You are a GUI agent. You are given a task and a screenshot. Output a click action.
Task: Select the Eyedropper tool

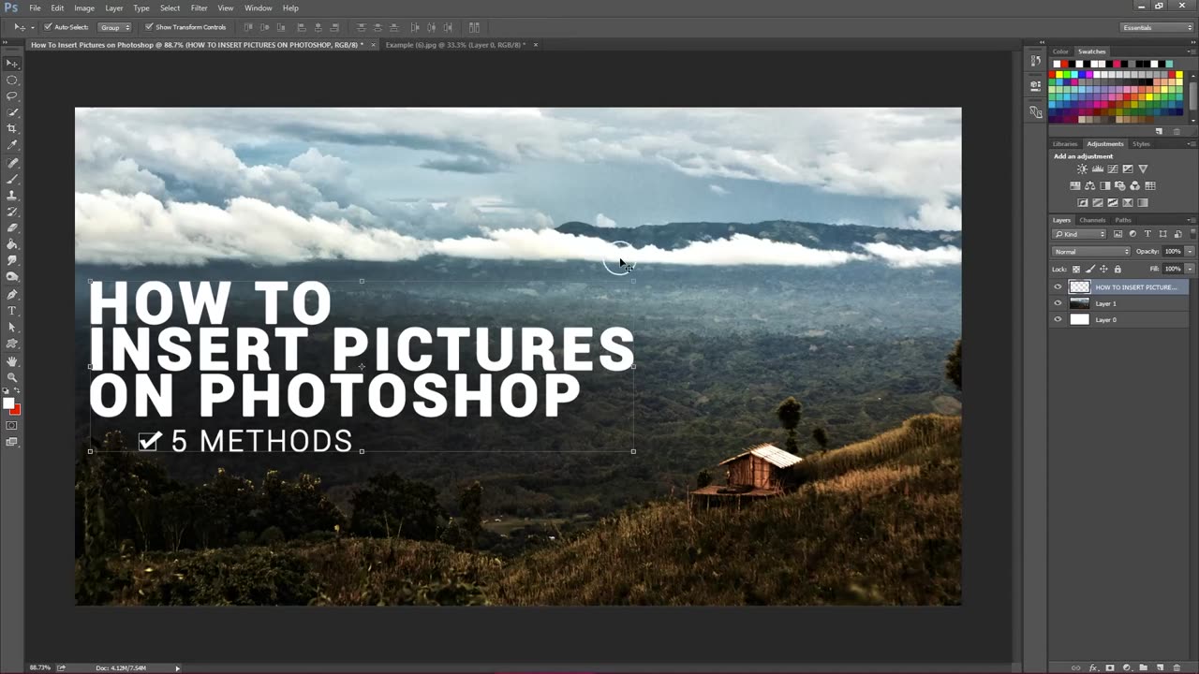pos(12,145)
